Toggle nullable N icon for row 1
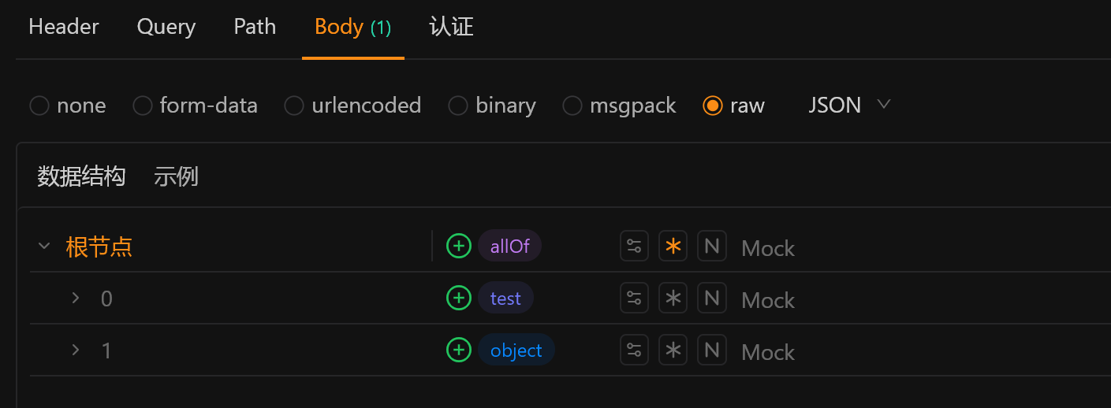1111x408 pixels. [x=711, y=350]
